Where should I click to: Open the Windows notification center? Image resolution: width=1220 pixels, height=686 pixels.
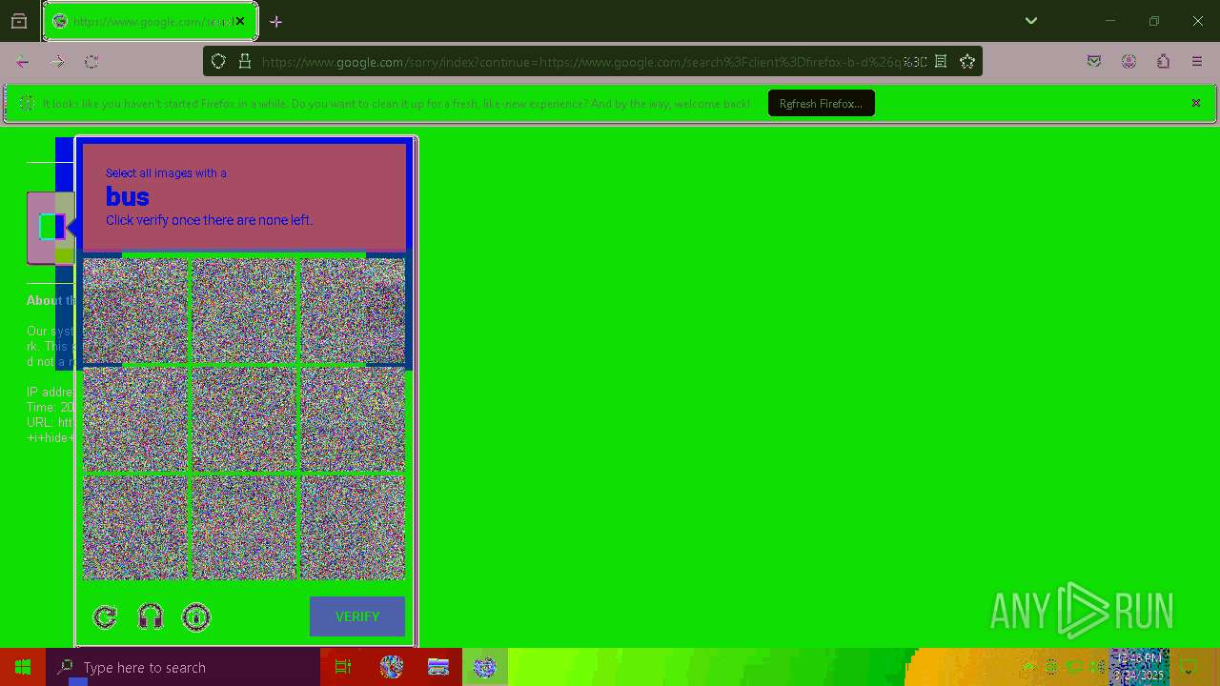point(1189,667)
